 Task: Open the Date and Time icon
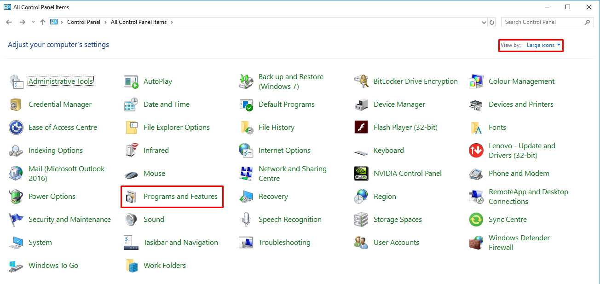[x=131, y=104]
